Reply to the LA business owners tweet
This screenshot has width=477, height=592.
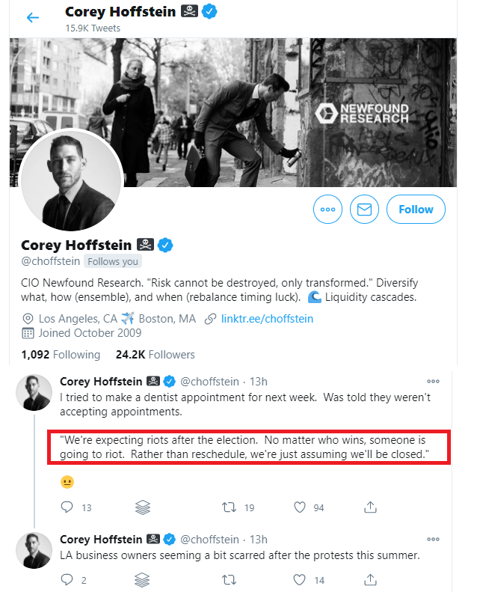(67, 579)
